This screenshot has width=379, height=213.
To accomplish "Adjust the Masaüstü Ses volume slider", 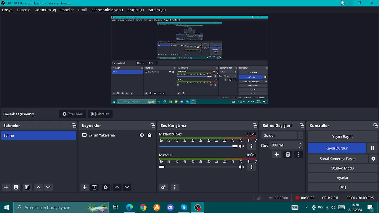I will (235, 146).
